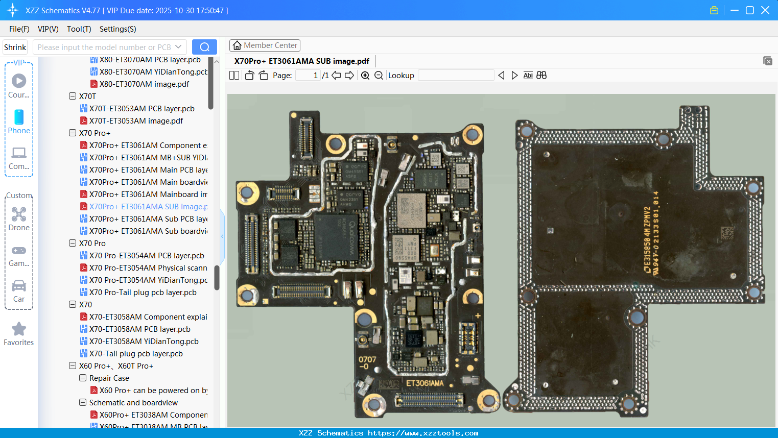Click the zoom in magnifier icon
The image size is (778, 438).
pos(365,76)
